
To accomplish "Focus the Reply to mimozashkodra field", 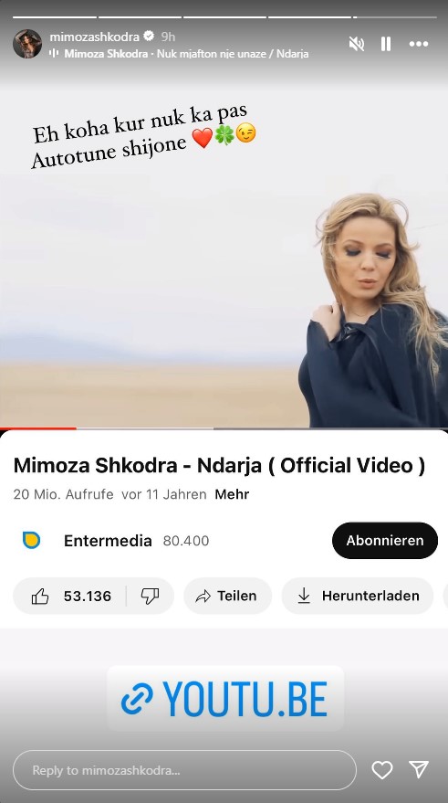I will coord(184,770).
